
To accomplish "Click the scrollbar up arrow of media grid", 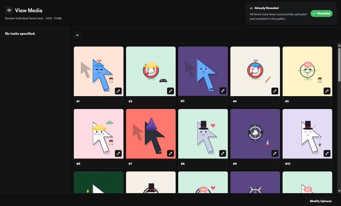I will [339, 45].
